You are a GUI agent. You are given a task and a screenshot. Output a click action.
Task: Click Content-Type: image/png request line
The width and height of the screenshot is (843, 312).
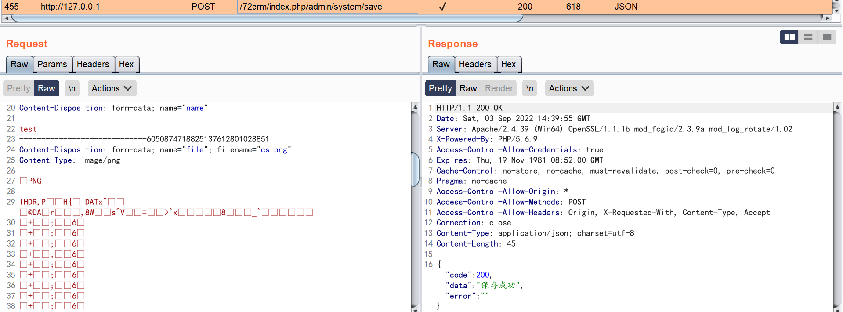[x=70, y=160]
